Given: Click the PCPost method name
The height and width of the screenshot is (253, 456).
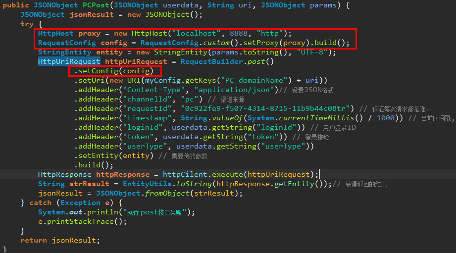Looking at the screenshot, I should 96,5.
